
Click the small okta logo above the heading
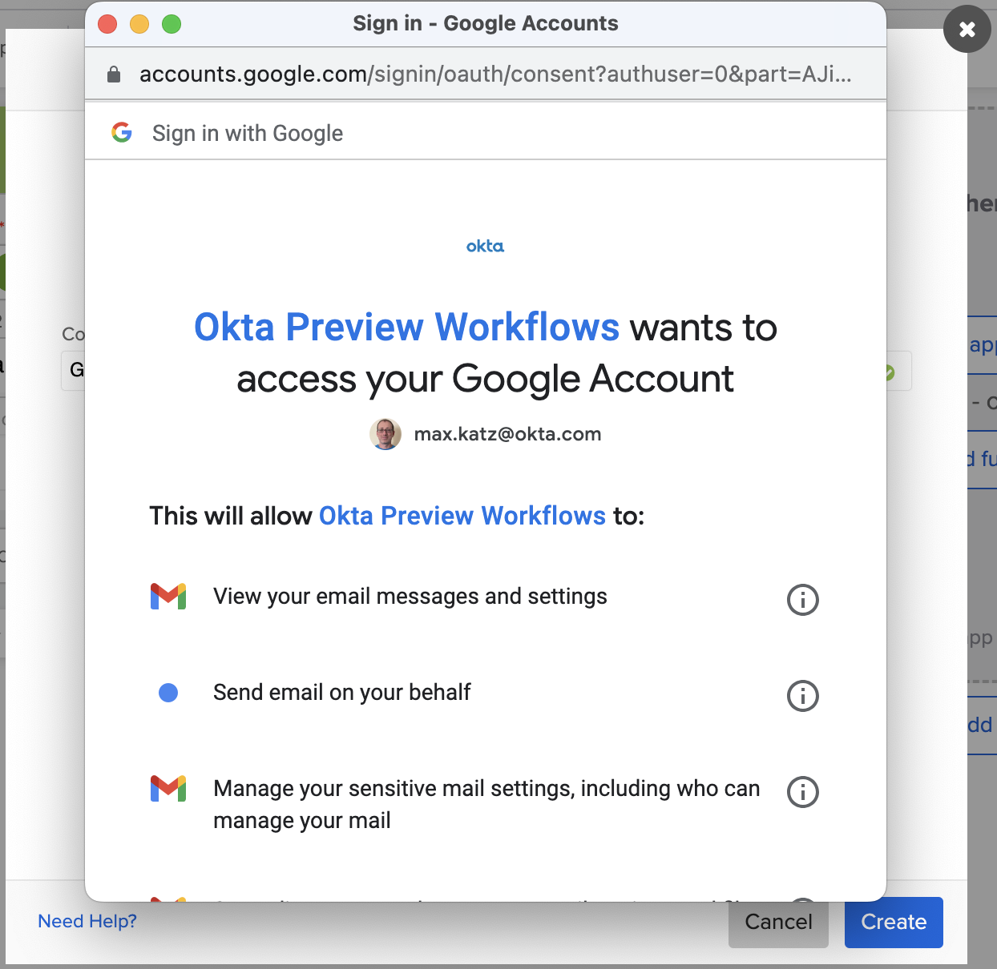[485, 246]
